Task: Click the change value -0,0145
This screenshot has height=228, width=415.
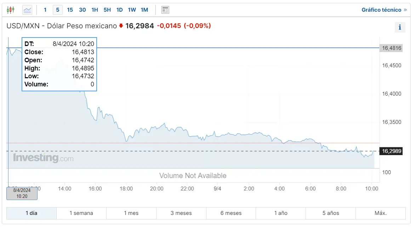Action: click(x=169, y=26)
